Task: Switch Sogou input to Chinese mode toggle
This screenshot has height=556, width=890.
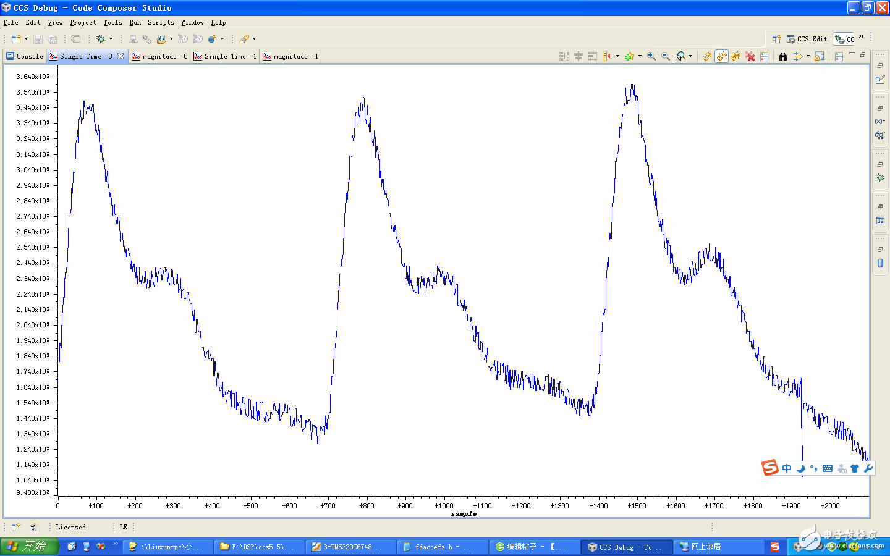Action: [787, 468]
